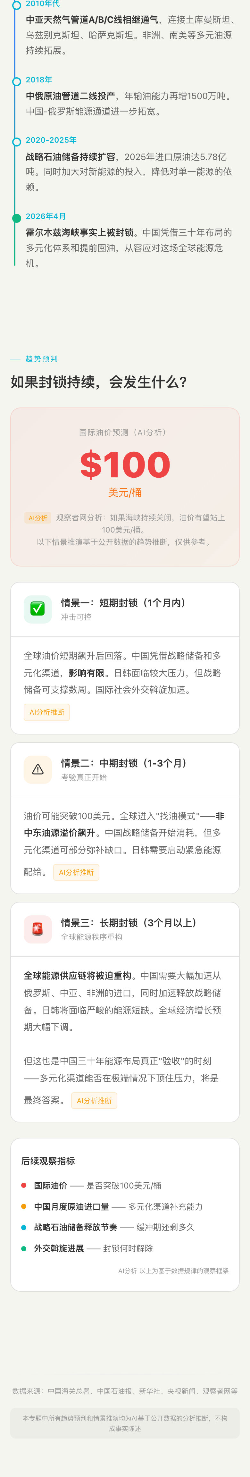Click the AI分析推断 tag in scenario three
This screenshot has height=1477, width=250.
point(94,1100)
